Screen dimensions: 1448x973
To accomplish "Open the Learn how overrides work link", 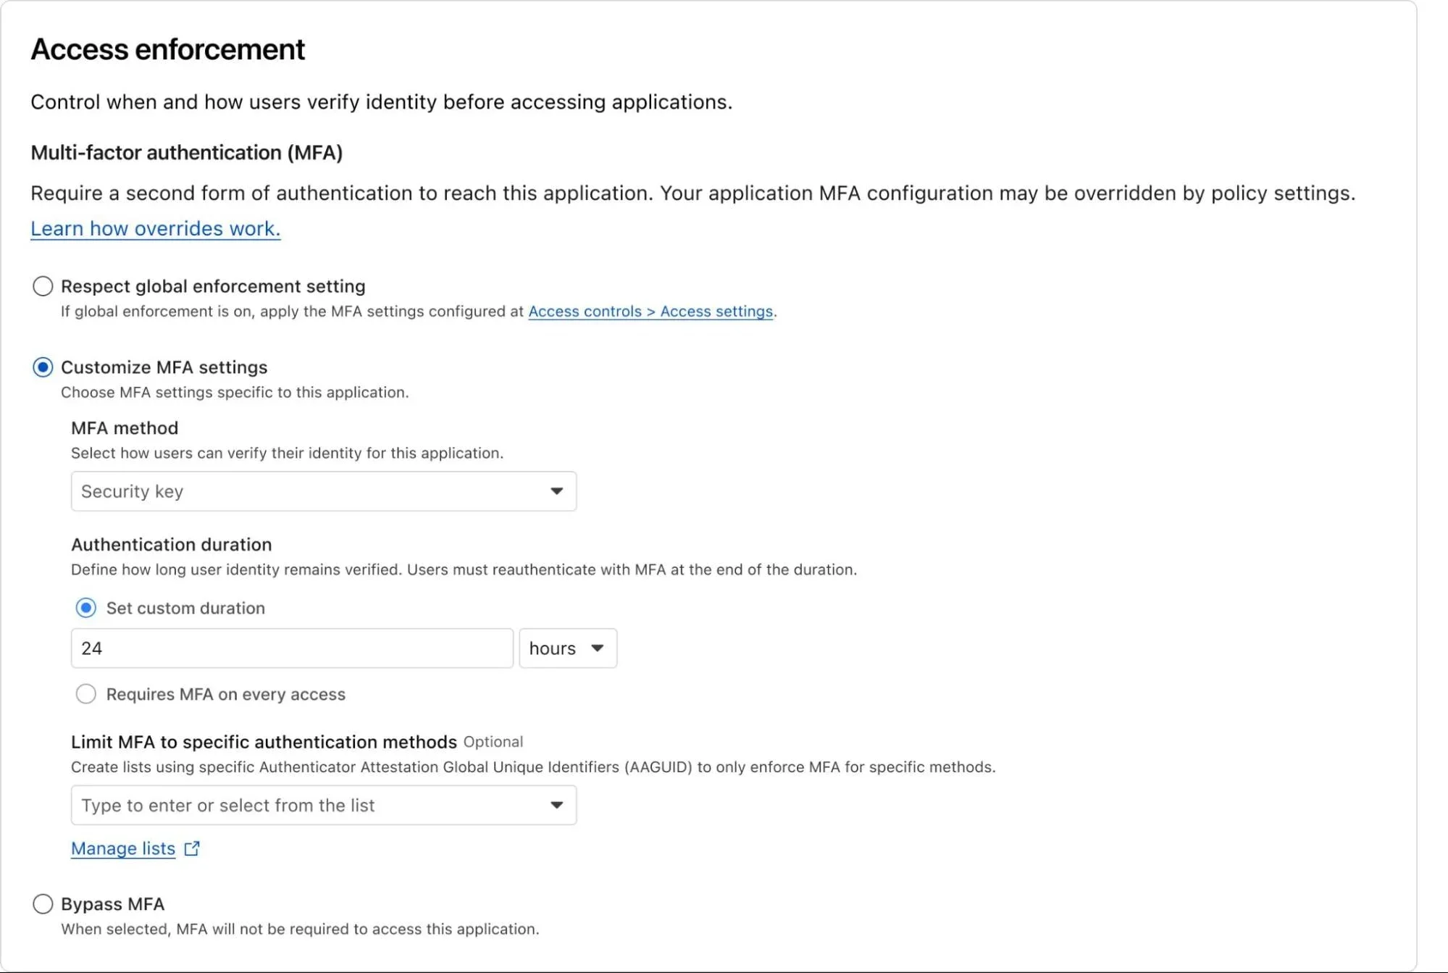I will click(154, 228).
